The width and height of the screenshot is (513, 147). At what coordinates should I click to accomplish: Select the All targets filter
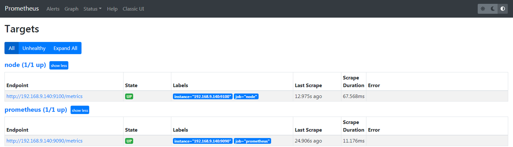tap(12, 48)
